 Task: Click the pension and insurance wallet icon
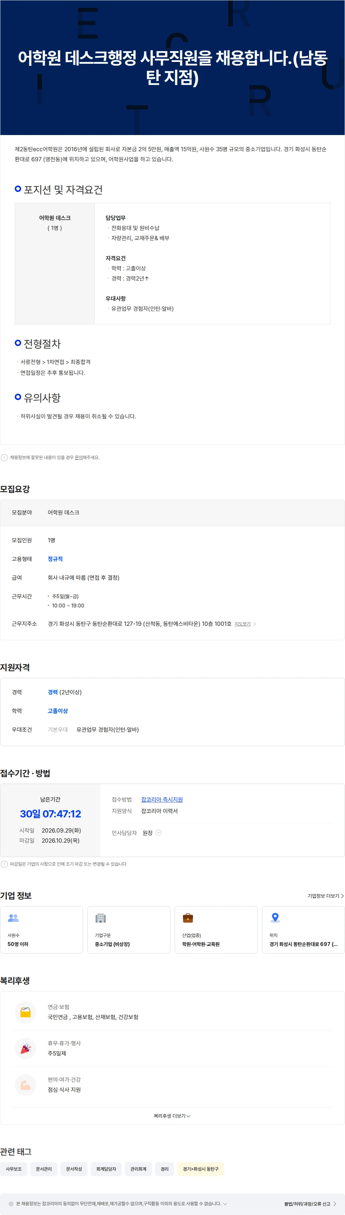[x=26, y=1012]
